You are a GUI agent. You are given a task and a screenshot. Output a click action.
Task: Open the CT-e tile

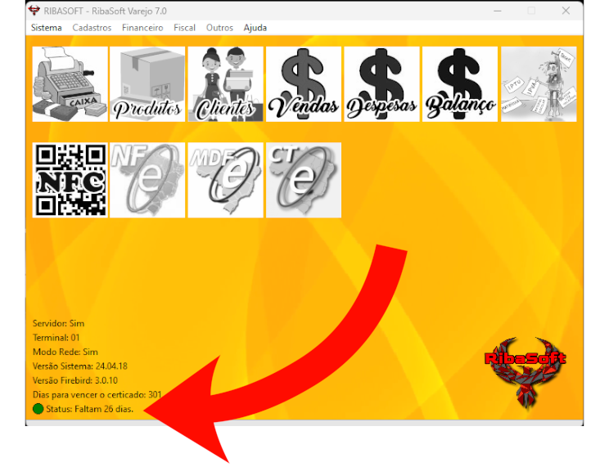(x=304, y=180)
